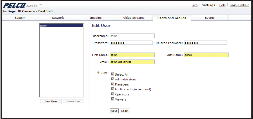This screenshot has width=253, height=119.
Task: Open the System settings tab
Action: pos(20,18)
